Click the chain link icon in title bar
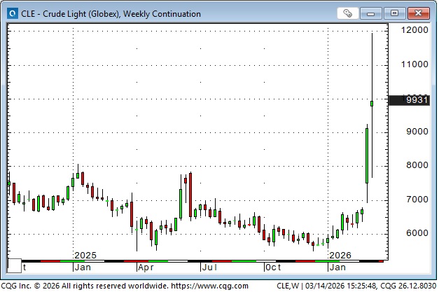 348,13
